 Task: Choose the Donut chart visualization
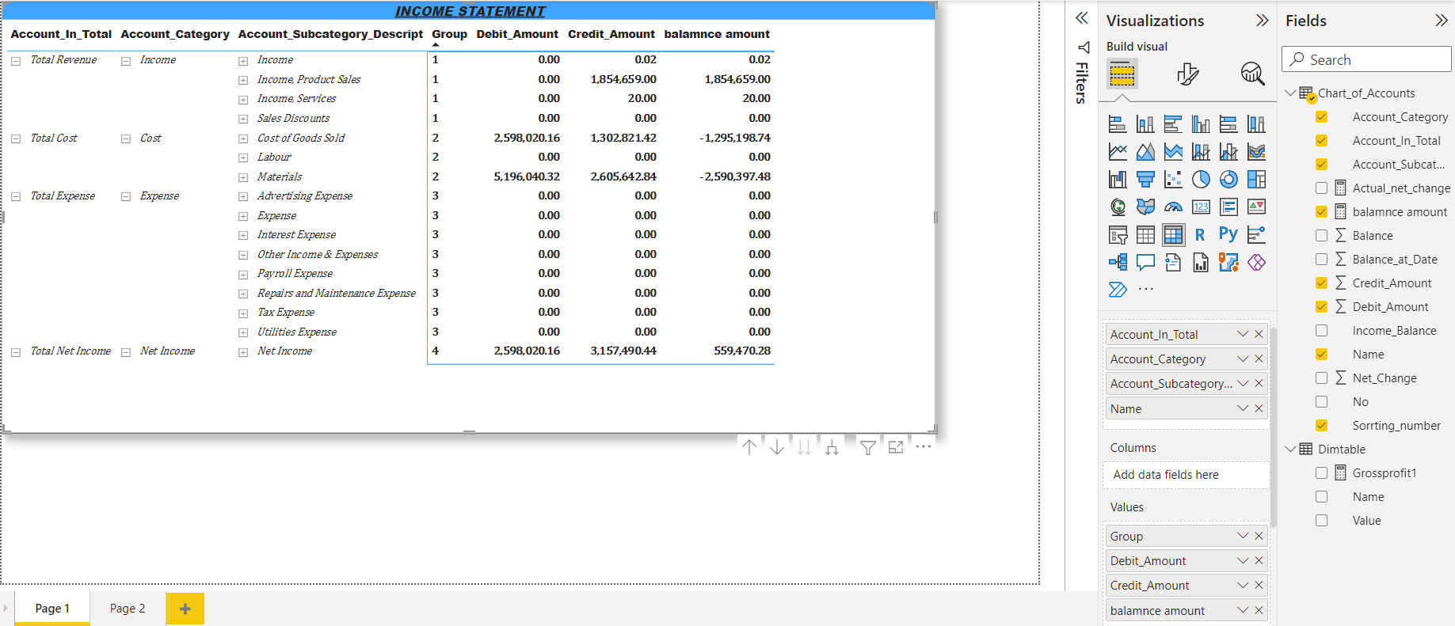[x=1228, y=180]
